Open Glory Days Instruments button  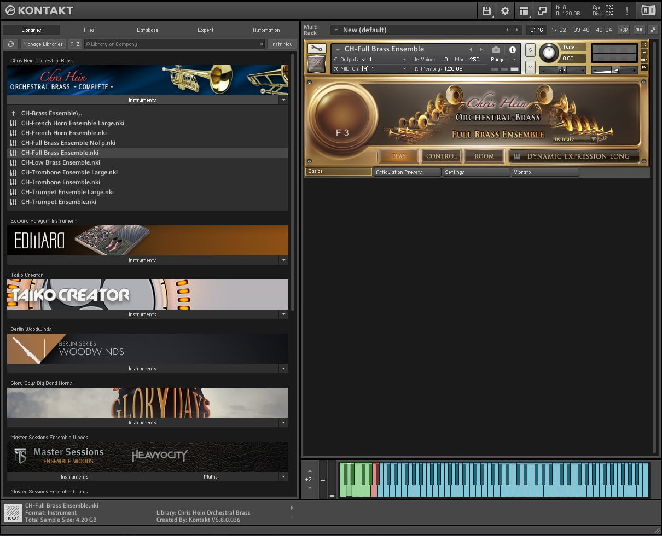142,423
